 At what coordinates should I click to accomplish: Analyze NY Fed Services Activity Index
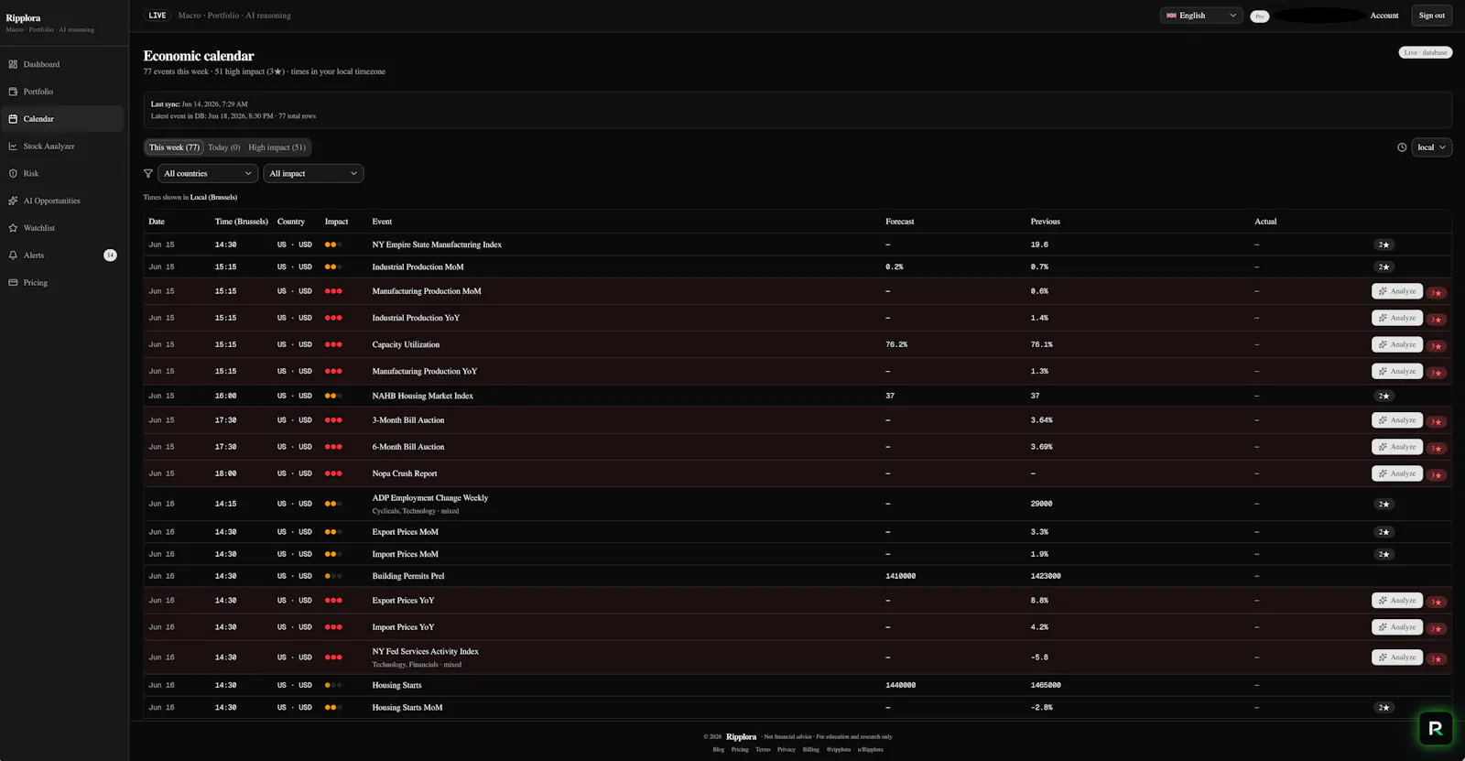(1397, 658)
